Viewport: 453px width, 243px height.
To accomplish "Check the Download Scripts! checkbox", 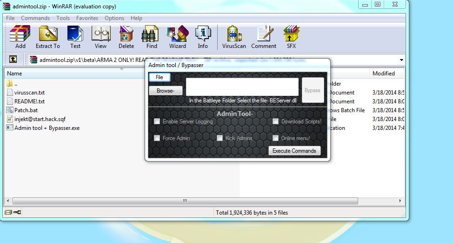I will tap(276, 121).
